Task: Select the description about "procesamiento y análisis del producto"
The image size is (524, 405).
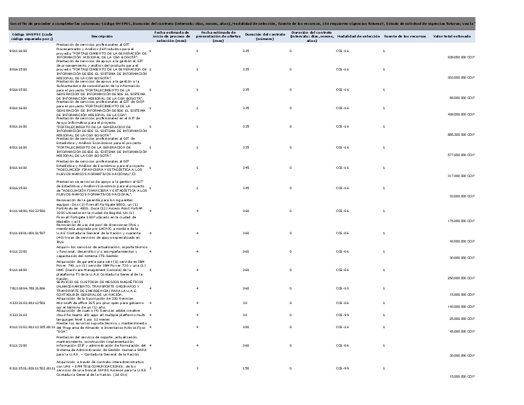Action: coord(102,69)
